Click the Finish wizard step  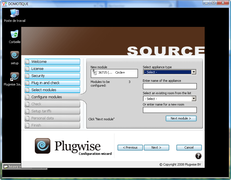(52, 125)
